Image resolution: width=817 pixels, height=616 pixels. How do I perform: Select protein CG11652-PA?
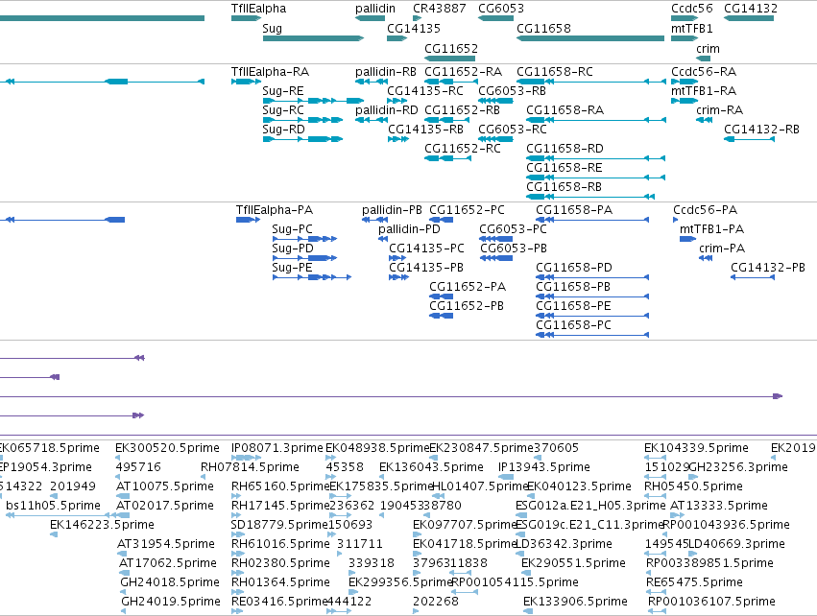[x=468, y=286]
